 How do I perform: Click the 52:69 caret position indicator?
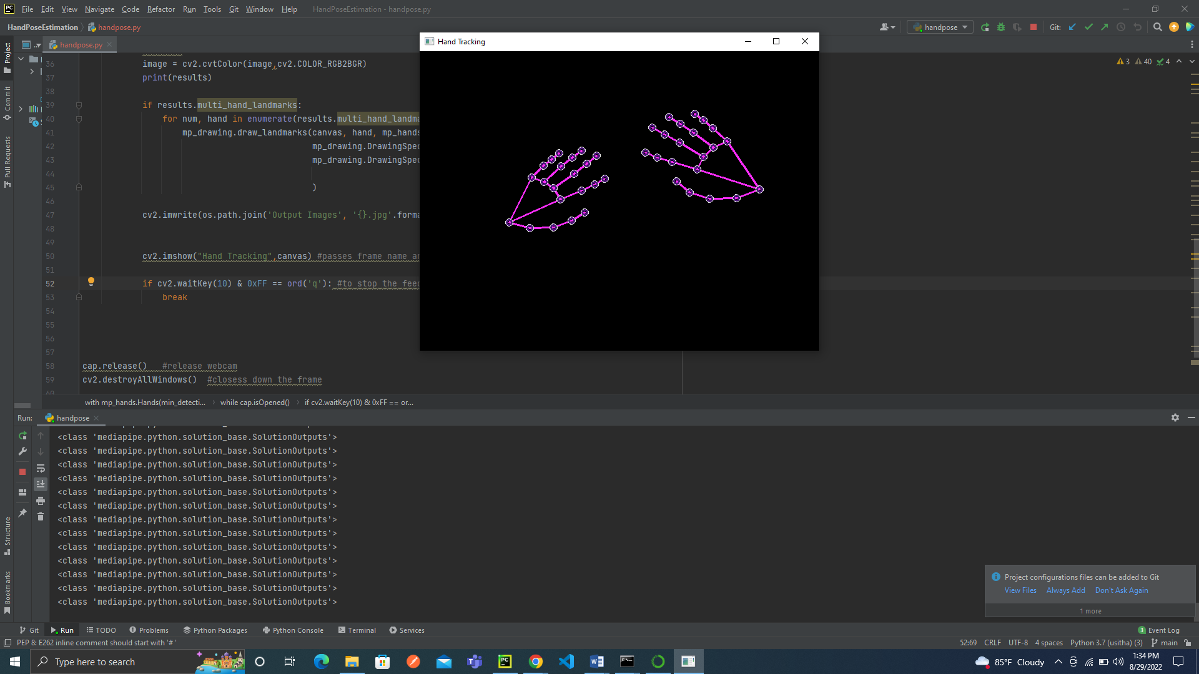pos(967,643)
